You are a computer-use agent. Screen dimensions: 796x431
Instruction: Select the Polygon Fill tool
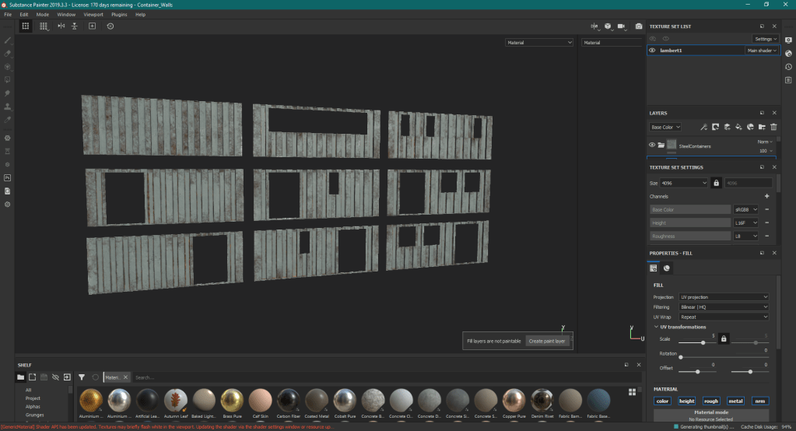pyautogui.click(x=8, y=79)
